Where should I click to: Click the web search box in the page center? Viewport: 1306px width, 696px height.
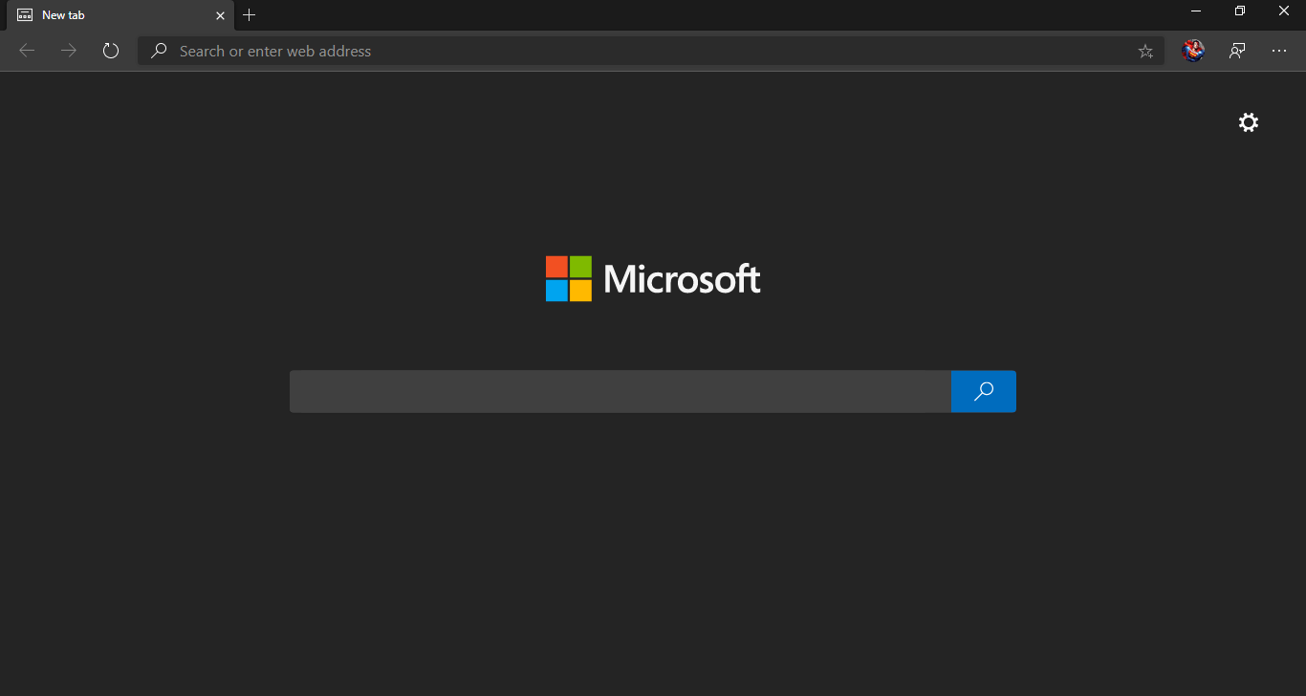(620, 392)
